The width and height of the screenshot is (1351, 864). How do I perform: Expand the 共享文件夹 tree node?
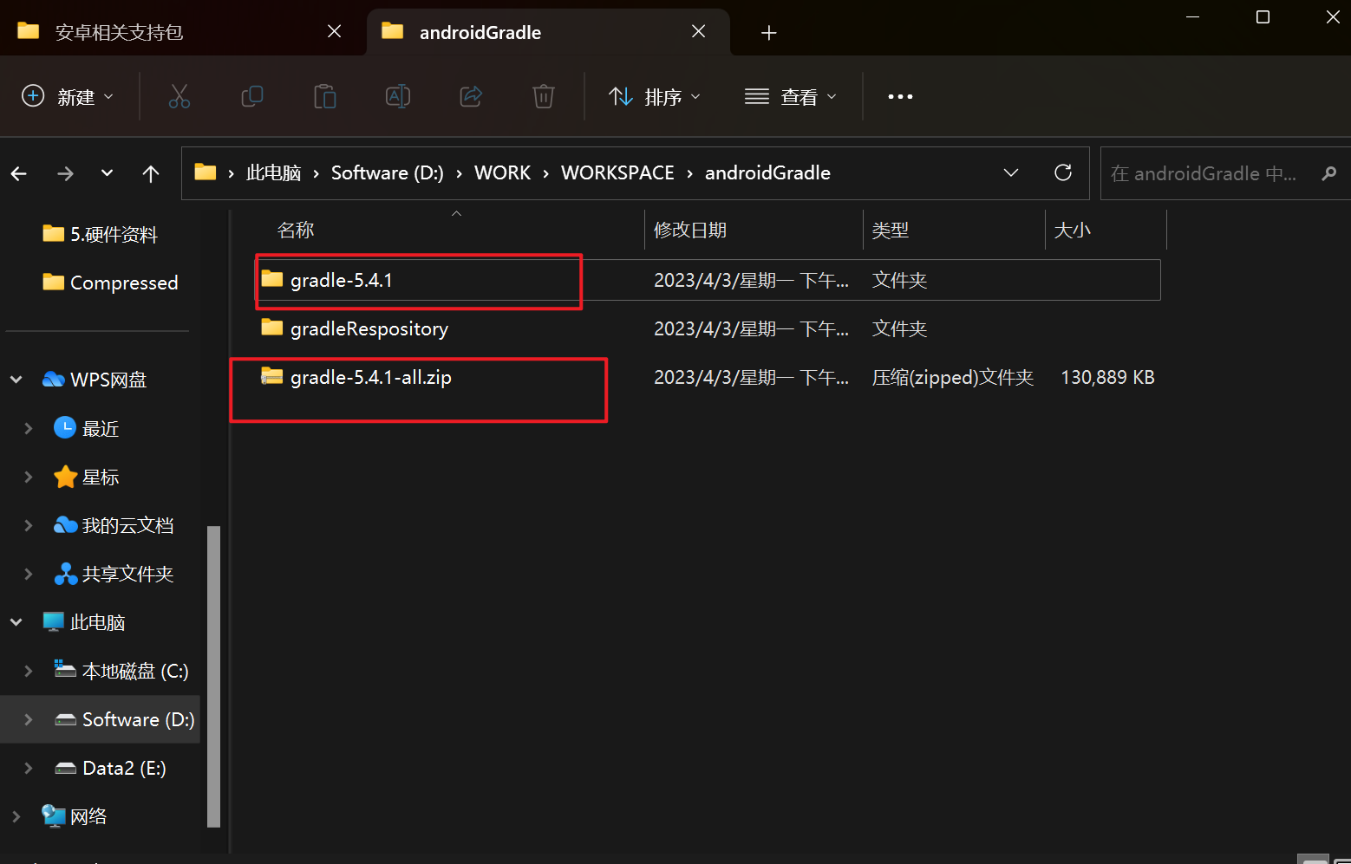(29, 574)
